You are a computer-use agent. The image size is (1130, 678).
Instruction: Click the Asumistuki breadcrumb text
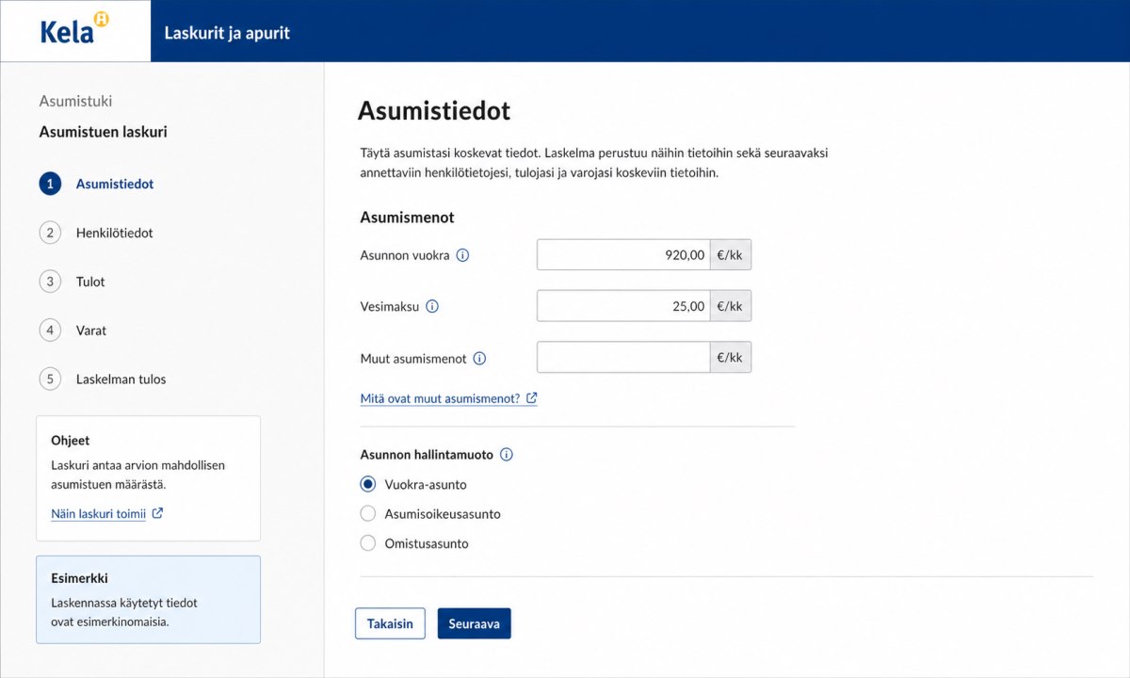click(x=75, y=101)
